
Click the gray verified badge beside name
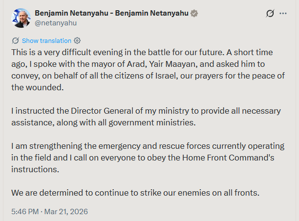[194, 13]
